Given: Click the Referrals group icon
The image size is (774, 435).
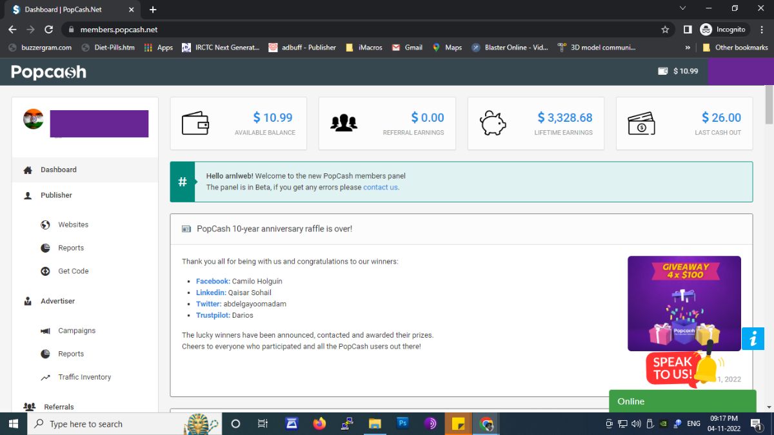Looking at the screenshot, I should (x=29, y=406).
